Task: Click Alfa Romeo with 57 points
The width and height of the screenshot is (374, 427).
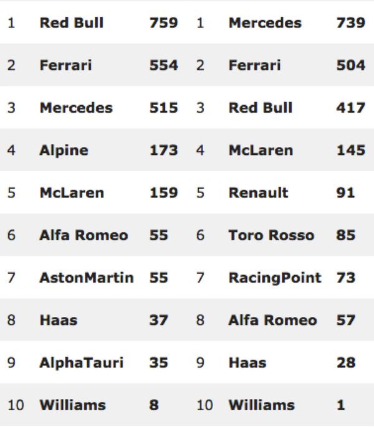Action: coord(272,320)
